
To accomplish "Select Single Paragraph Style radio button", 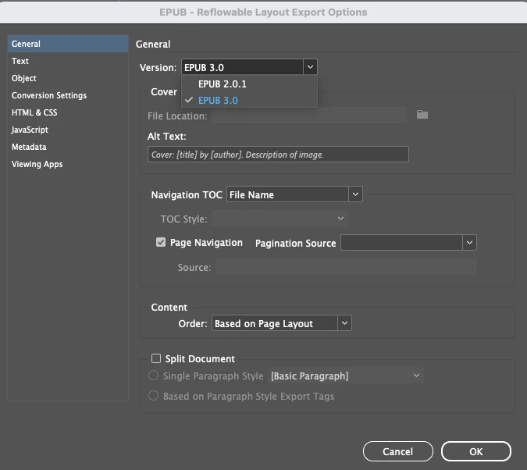I will [153, 376].
